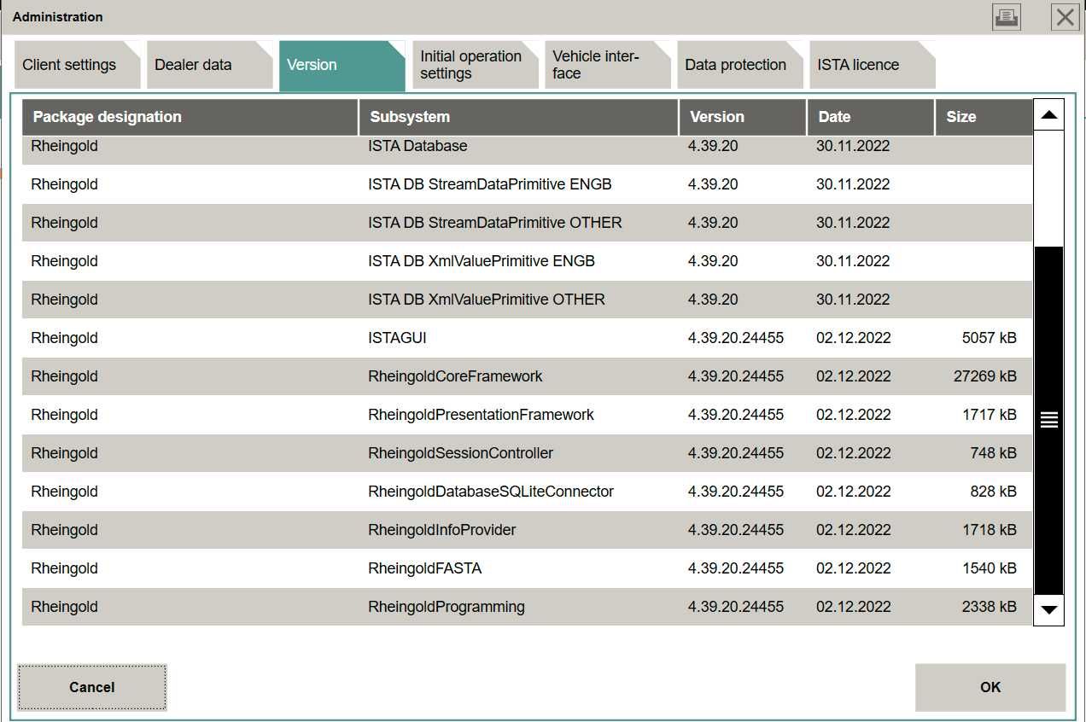Screen dimensions: 1086x722
Task: Select ISTA DB StreamDataPrimitive OTHER entry
Action: [x=527, y=223]
